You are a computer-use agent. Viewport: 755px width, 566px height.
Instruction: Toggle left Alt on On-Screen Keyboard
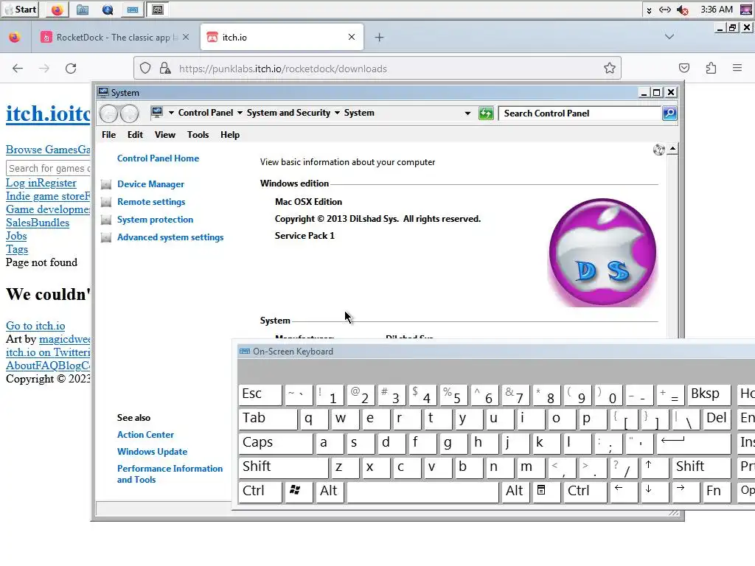point(330,491)
